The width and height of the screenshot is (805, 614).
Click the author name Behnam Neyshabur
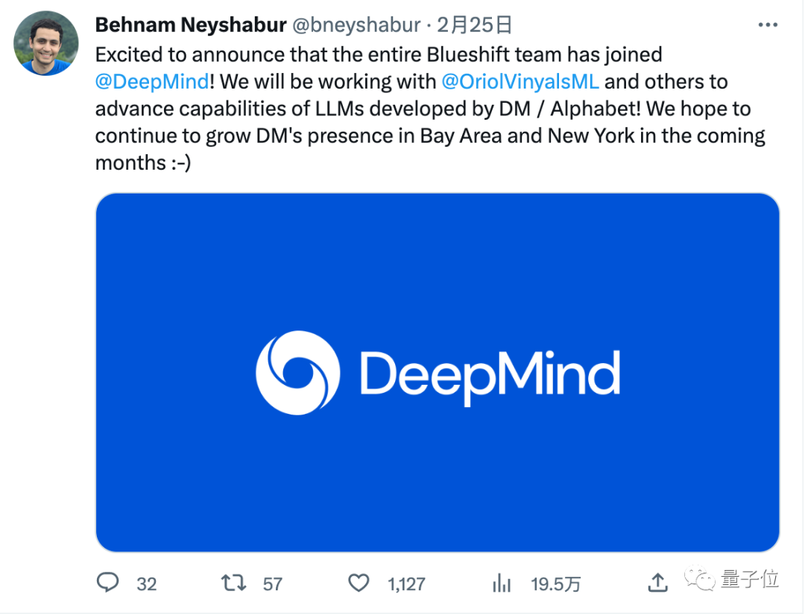pyautogui.click(x=190, y=25)
